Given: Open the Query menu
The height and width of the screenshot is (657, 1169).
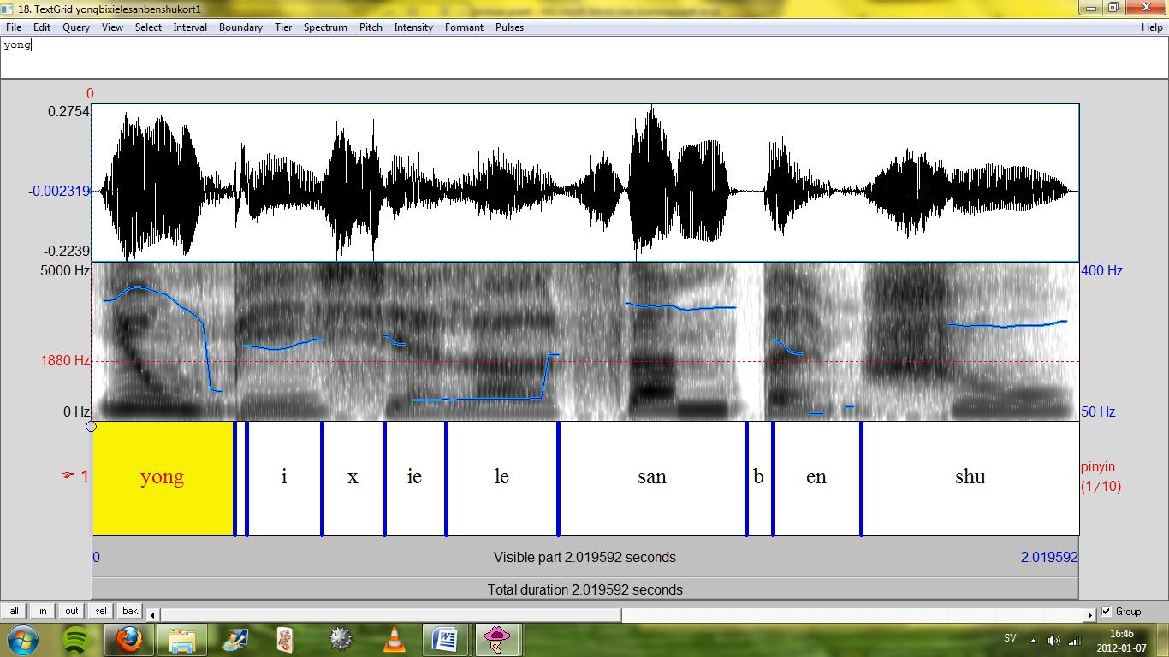Looking at the screenshot, I should [x=76, y=27].
